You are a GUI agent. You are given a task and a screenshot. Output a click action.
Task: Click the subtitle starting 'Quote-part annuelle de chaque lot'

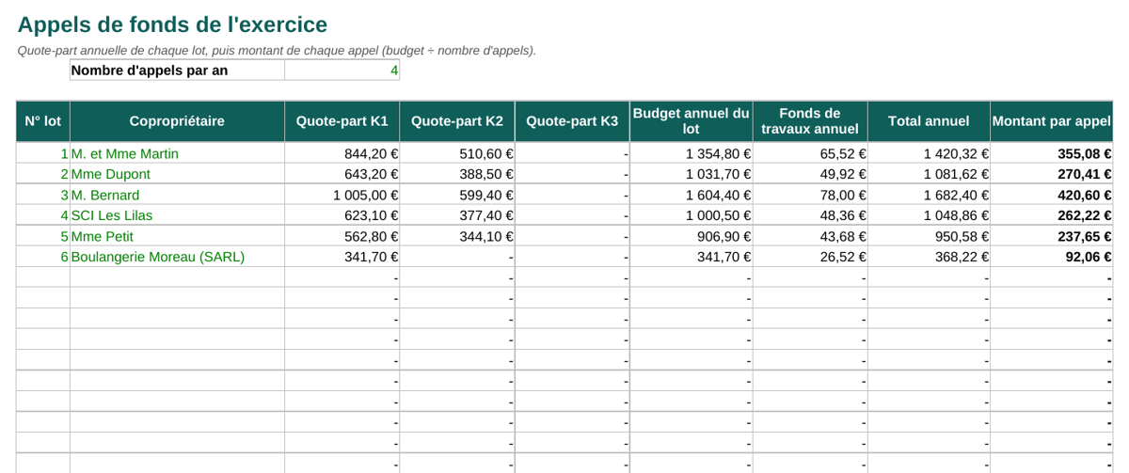pyautogui.click(x=277, y=51)
